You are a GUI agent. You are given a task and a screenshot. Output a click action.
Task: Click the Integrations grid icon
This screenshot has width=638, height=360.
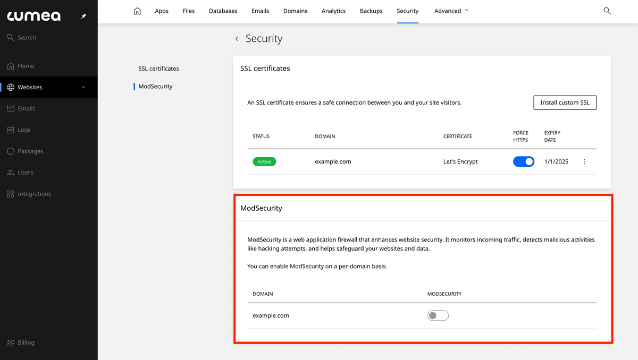[x=11, y=194]
